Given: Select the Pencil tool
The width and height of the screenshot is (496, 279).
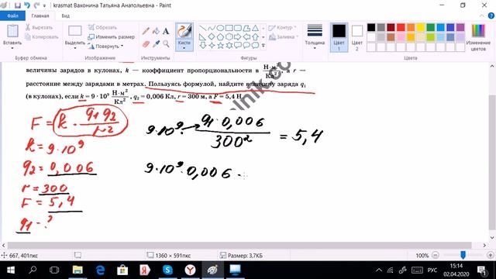Looking at the screenshot, I should tap(146, 31).
